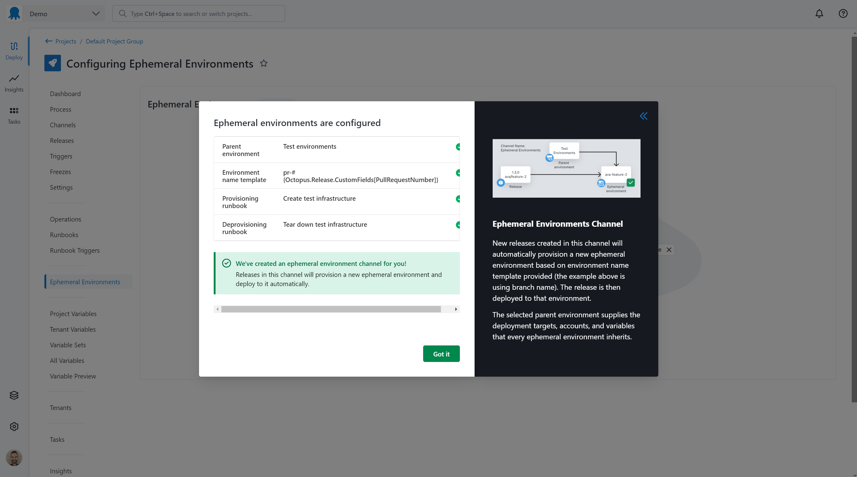The height and width of the screenshot is (477, 857).
Task: Go back via the Projects arrow
Action: (49, 41)
